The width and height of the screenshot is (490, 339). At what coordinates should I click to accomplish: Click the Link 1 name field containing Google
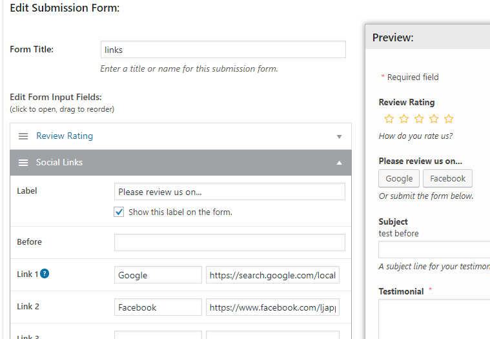(x=158, y=274)
